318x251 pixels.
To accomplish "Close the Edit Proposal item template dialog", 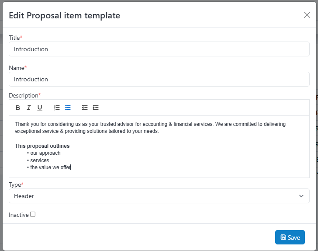I will click(307, 15).
